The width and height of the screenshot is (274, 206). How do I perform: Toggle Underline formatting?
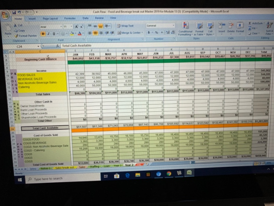[54, 34]
